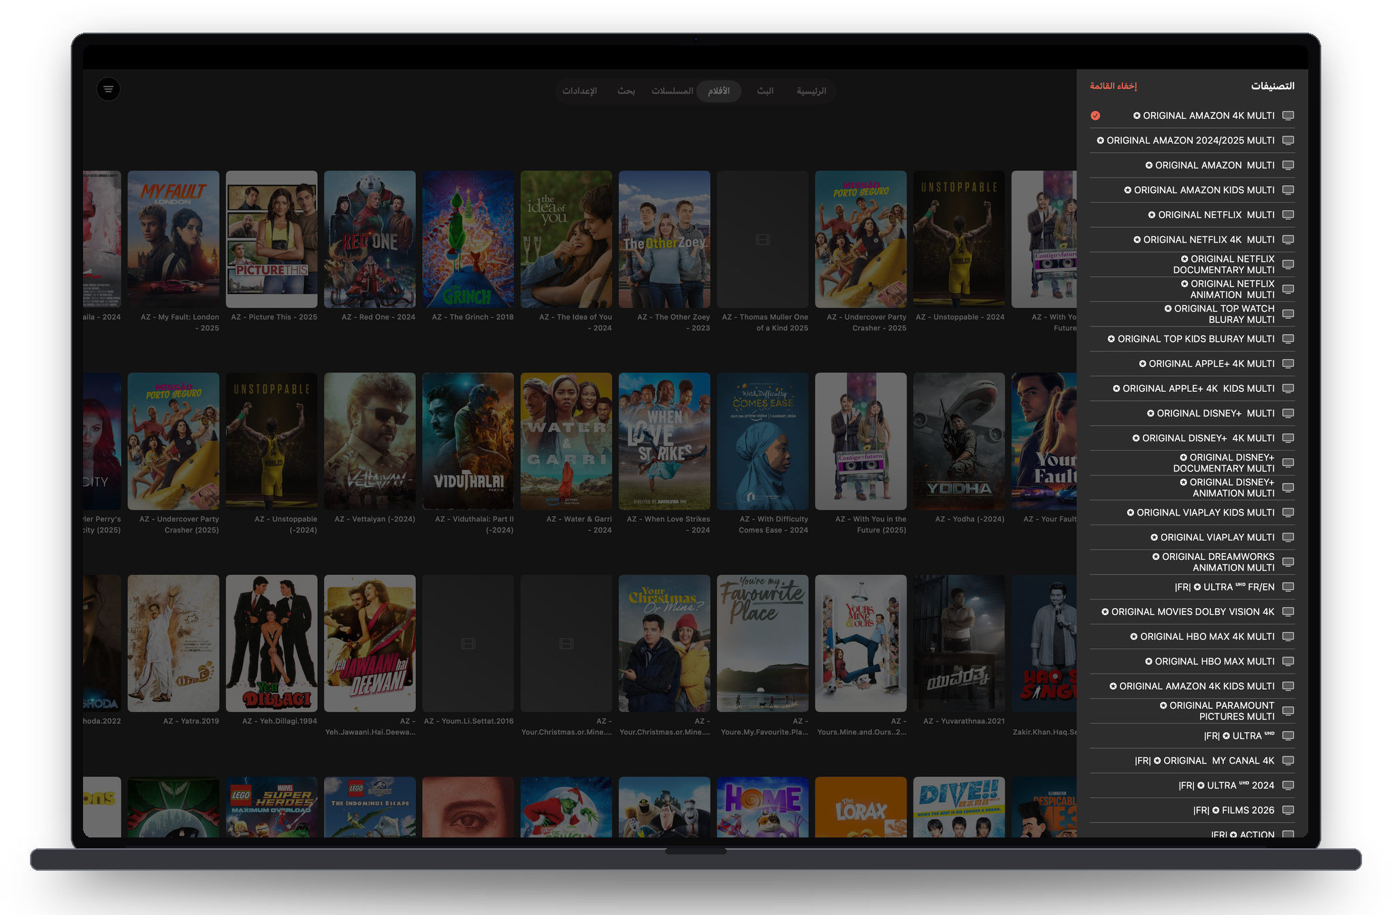Click monitor icon beside |FR| FILMS 2026
Image resolution: width=1392 pixels, height=915 pixels.
click(x=1288, y=810)
